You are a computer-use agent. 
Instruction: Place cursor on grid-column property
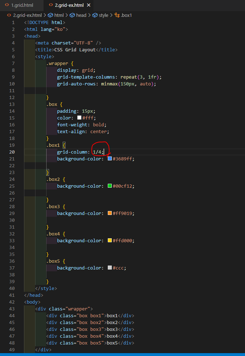click(72, 152)
